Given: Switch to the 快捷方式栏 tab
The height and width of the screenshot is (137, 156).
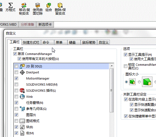Looking at the screenshot, I should point(31,43).
